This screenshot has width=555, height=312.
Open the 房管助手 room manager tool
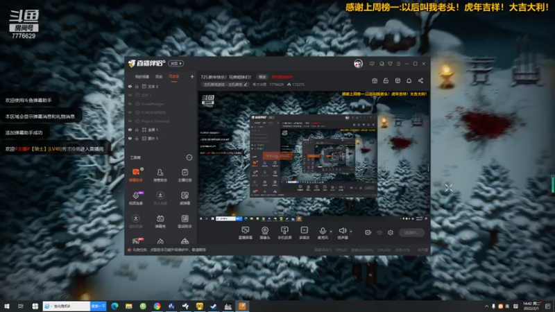(160, 175)
